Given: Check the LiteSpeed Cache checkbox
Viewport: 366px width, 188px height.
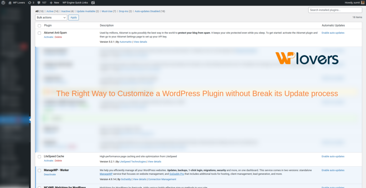Looking at the screenshot, I should (x=39, y=157).
